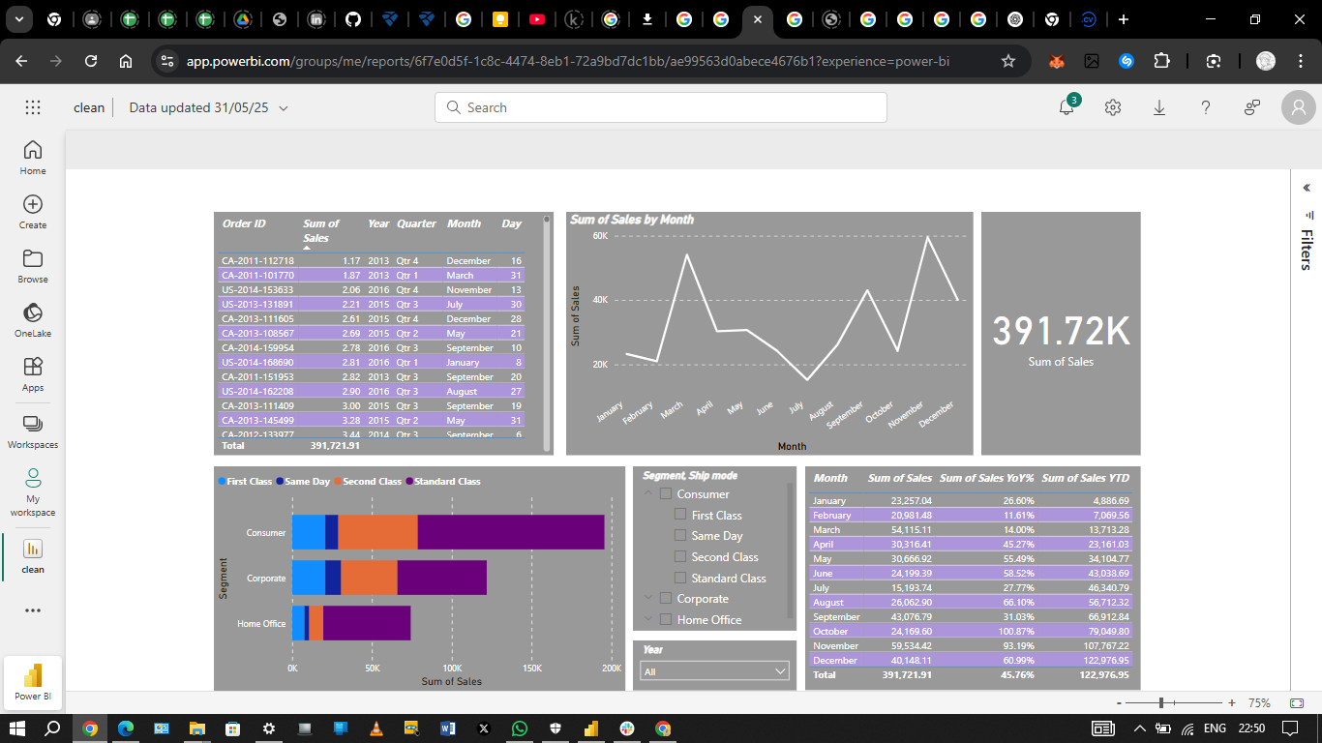
Task: Click the zoom level slider handle
Action: (x=1160, y=703)
